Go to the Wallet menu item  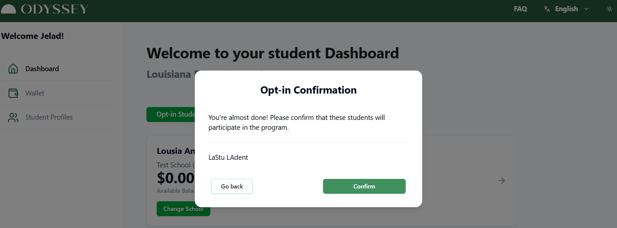pos(35,93)
